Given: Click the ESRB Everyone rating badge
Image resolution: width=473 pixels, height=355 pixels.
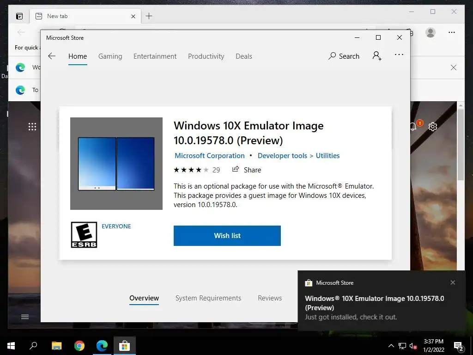Looking at the screenshot, I should pyautogui.click(x=84, y=235).
